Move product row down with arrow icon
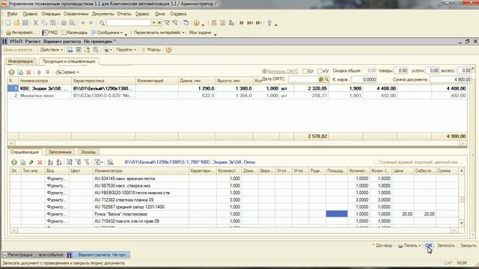Image resolution: width=479 pixels, height=269 pixels. point(48,72)
